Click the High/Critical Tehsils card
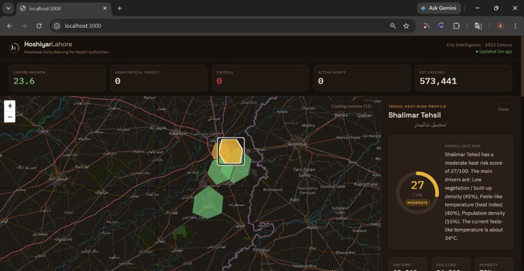 159,78
